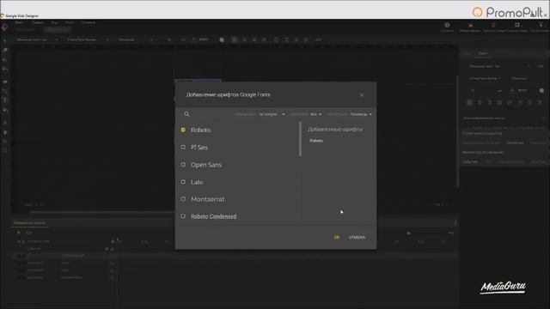The image size is (550, 309).
Task: Click the font list scrollbar in the dialog
Action: click(x=300, y=139)
